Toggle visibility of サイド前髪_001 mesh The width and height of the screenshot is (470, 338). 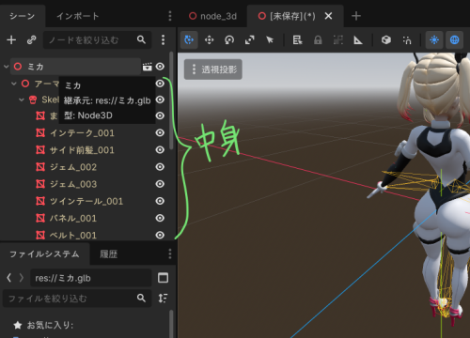(160, 150)
